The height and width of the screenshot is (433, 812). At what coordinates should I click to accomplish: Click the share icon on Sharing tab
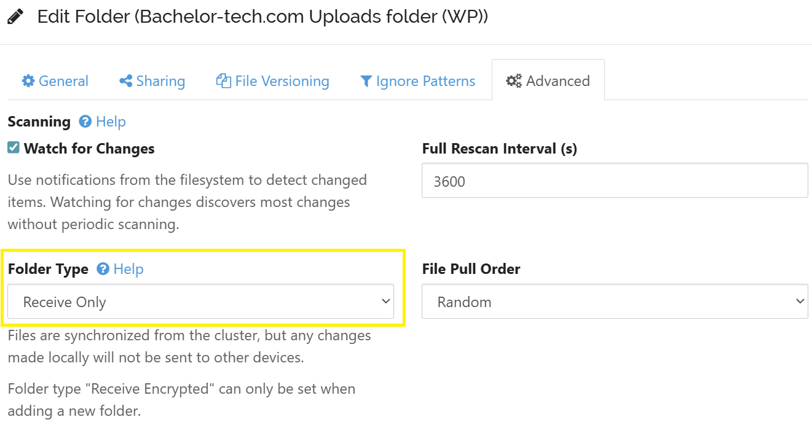(126, 81)
